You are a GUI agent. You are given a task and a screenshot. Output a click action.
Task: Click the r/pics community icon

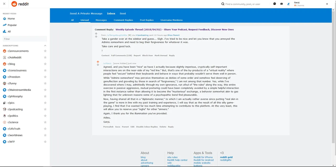pyautogui.click(x=4, y=103)
